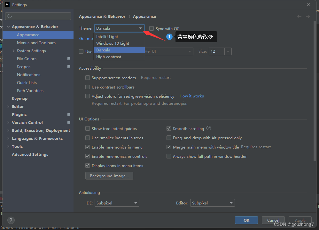Disable Enable mnemonics in controls
Screen dimensions: 319x230
[88, 157]
